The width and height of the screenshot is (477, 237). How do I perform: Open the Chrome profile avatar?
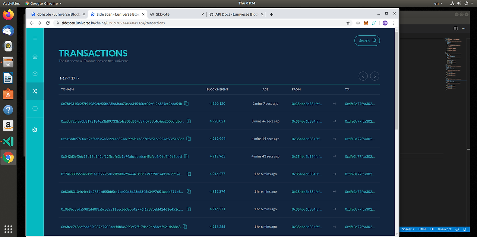(385, 23)
